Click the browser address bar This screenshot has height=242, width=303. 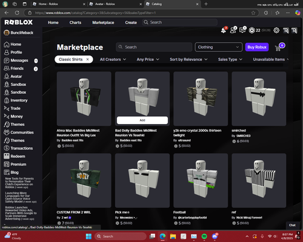pyautogui.click(x=141, y=13)
